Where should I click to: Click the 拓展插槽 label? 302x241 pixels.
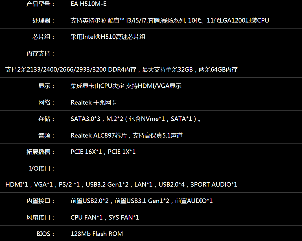coord(40,152)
